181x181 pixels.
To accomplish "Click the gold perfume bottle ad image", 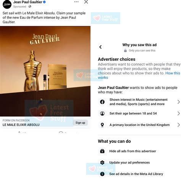I will pyautogui.click(x=45, y=71).
